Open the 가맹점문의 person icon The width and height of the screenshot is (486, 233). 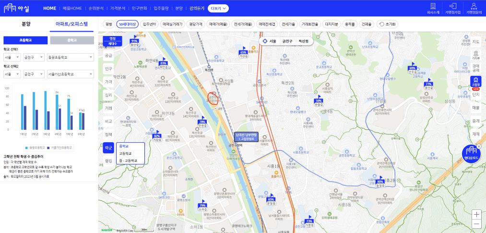click(x=474, y=6)
